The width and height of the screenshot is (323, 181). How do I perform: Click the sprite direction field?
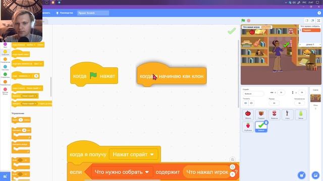[x=299, y=103]
